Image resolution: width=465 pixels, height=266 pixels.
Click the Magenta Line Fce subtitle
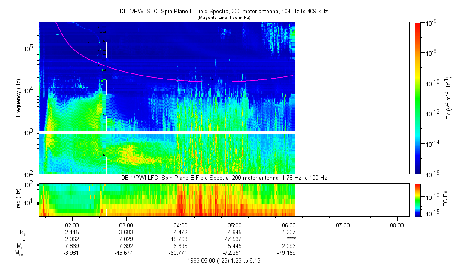pyautogui.click(x=224, y=18)
